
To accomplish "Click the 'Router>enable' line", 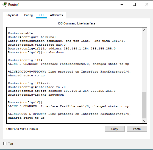I will pos(20,33).
